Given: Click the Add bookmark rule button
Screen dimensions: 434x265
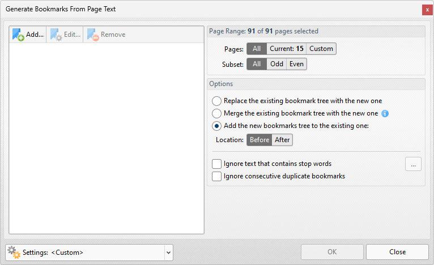Looking at the screenshot, I should [28, 35].
